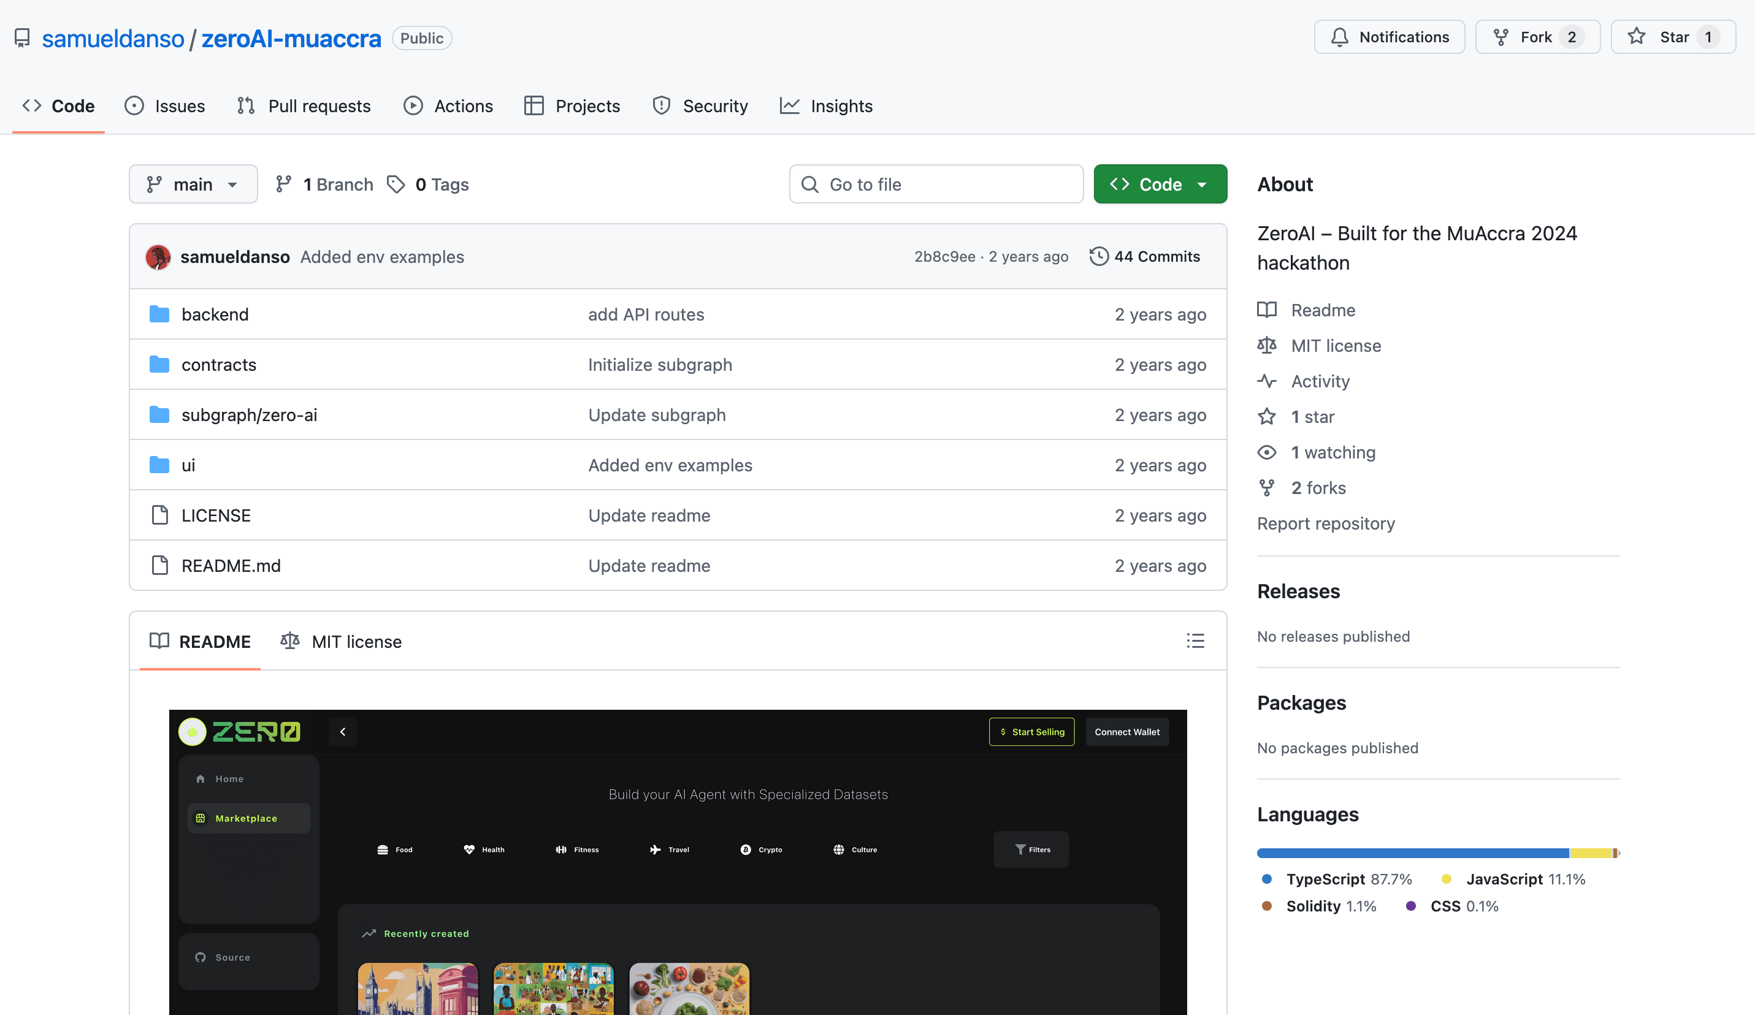This screenshot has width=1755, height=1015.
Task: Click the README outline list icon
Action: click(1195, 641)
